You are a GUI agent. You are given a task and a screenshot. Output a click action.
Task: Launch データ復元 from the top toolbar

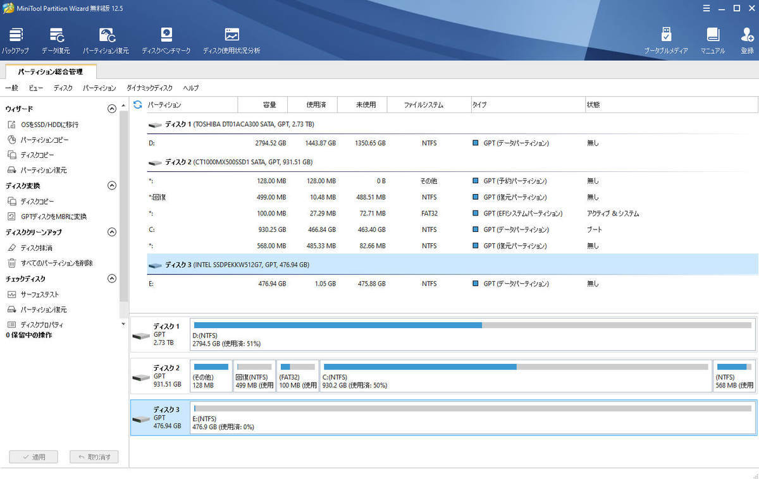pos(56,40)
